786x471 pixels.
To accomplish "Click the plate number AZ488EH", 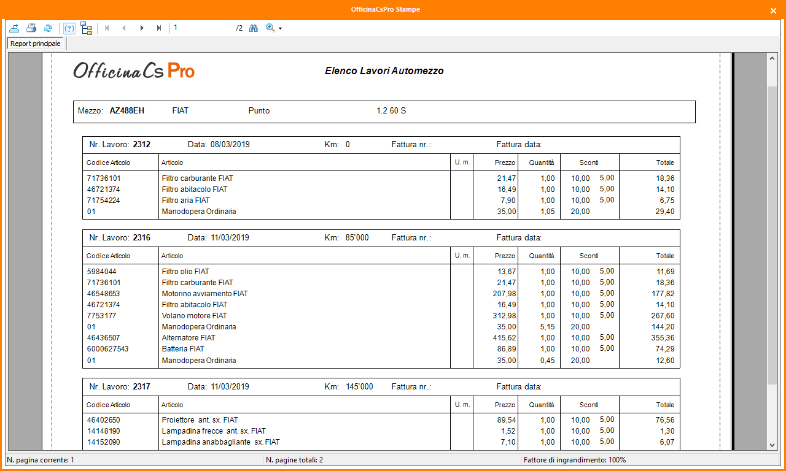I will click(127, 111).
